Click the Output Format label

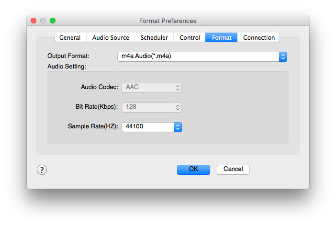click(68, 56)
